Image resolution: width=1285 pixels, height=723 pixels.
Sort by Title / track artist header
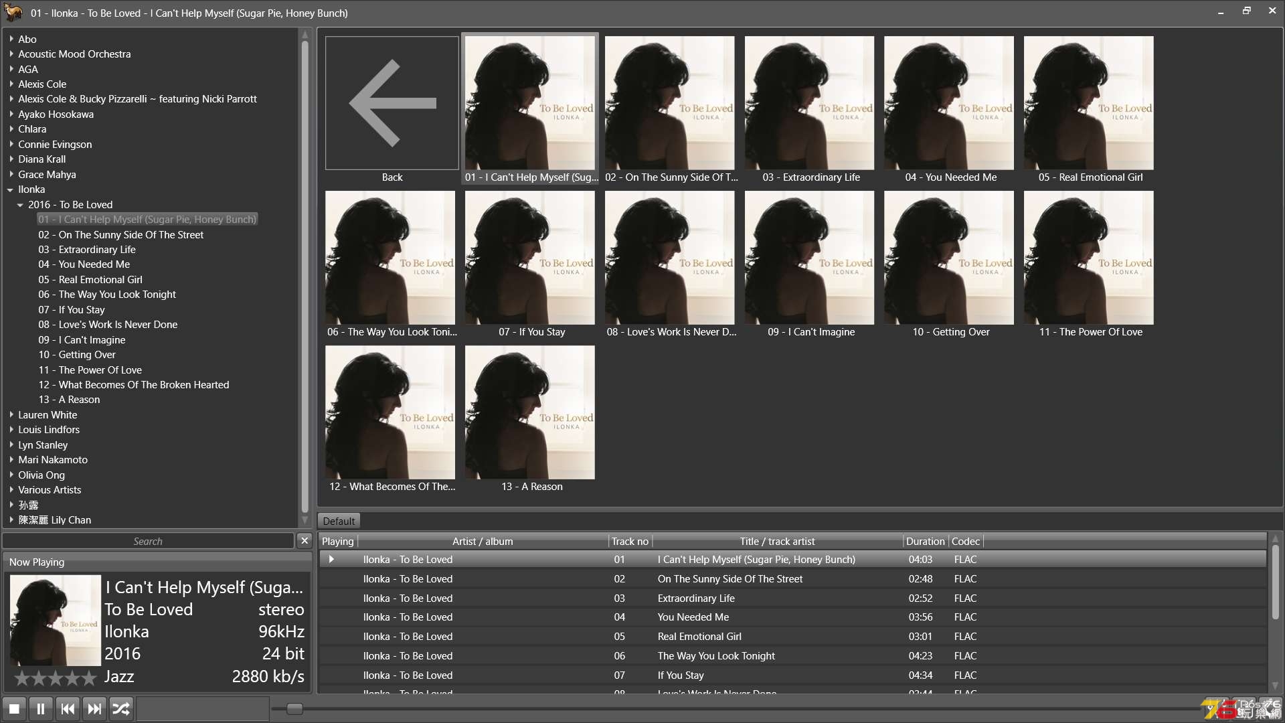(x=777, y=541)
